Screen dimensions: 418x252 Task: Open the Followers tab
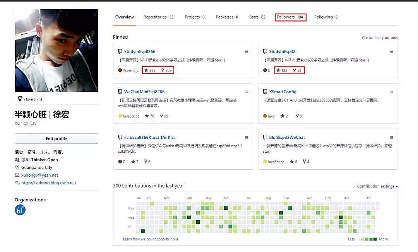(290, 17)
